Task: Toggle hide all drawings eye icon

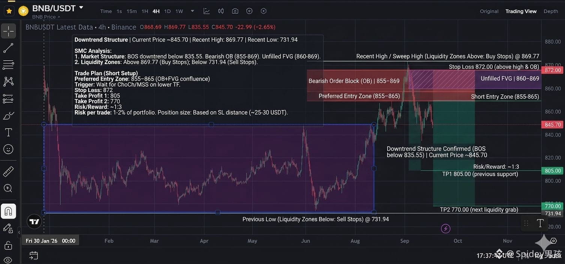Action: click(8, 260)
